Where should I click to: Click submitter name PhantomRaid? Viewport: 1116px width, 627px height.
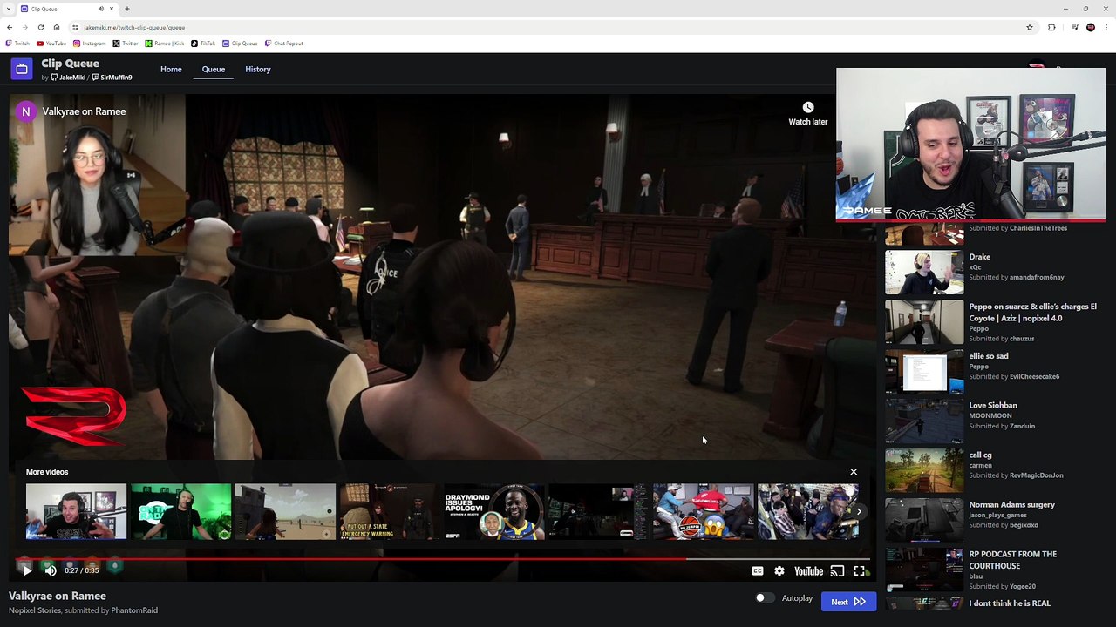pyautogui.click(x=134, y=610)
